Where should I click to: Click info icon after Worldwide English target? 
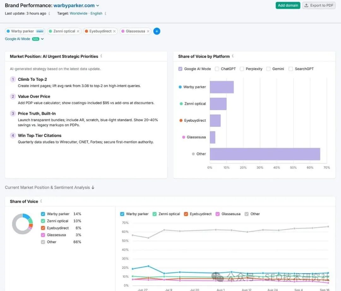pyautogui.click(x=105, y=14)
